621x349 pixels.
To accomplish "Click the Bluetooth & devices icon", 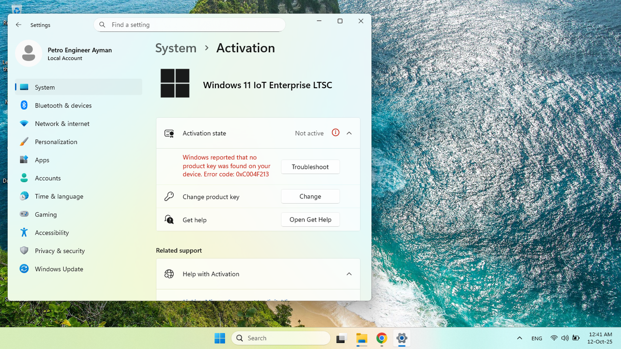I will click(24, 105).
